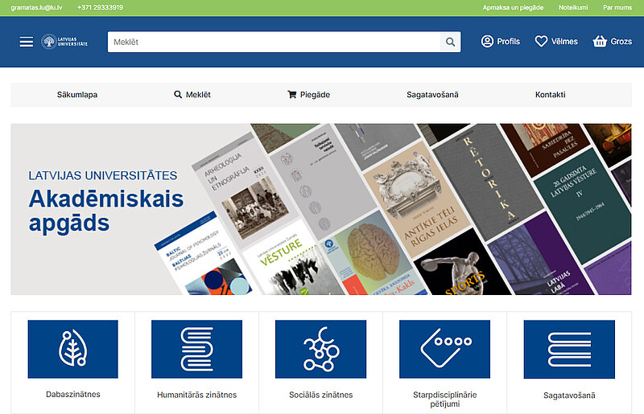Screen dimensions: 644x414
Task: Click the brain anatomy book cover
Action: pos(372,254)
